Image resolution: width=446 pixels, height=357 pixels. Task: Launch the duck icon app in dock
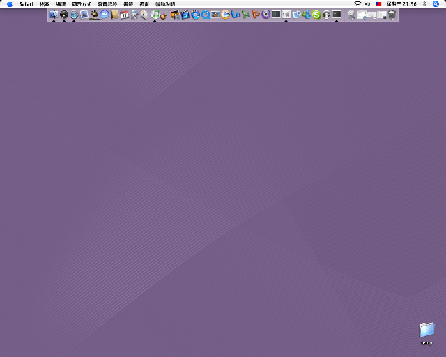pyautogui.click(x=95, y=15)
